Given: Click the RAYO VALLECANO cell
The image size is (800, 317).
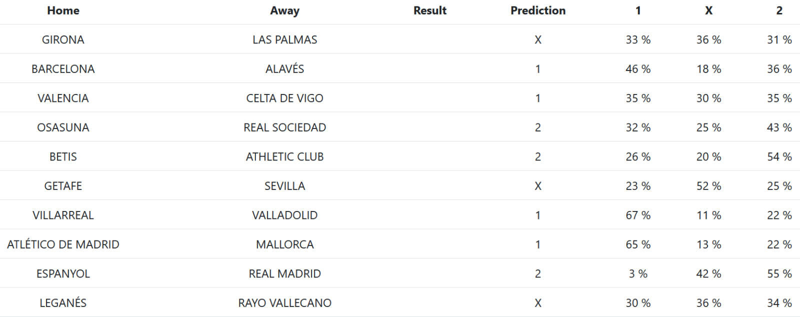Looking at the screenshot, I should coord(284,303).
